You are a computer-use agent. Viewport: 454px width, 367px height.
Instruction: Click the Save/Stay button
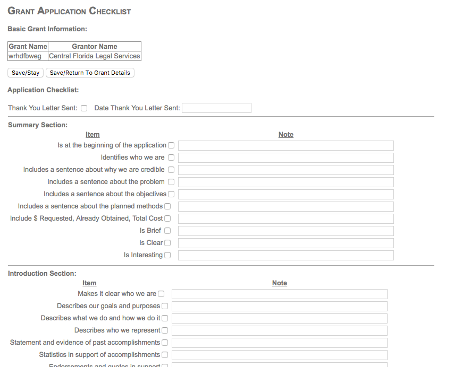[x=26, y=73]
